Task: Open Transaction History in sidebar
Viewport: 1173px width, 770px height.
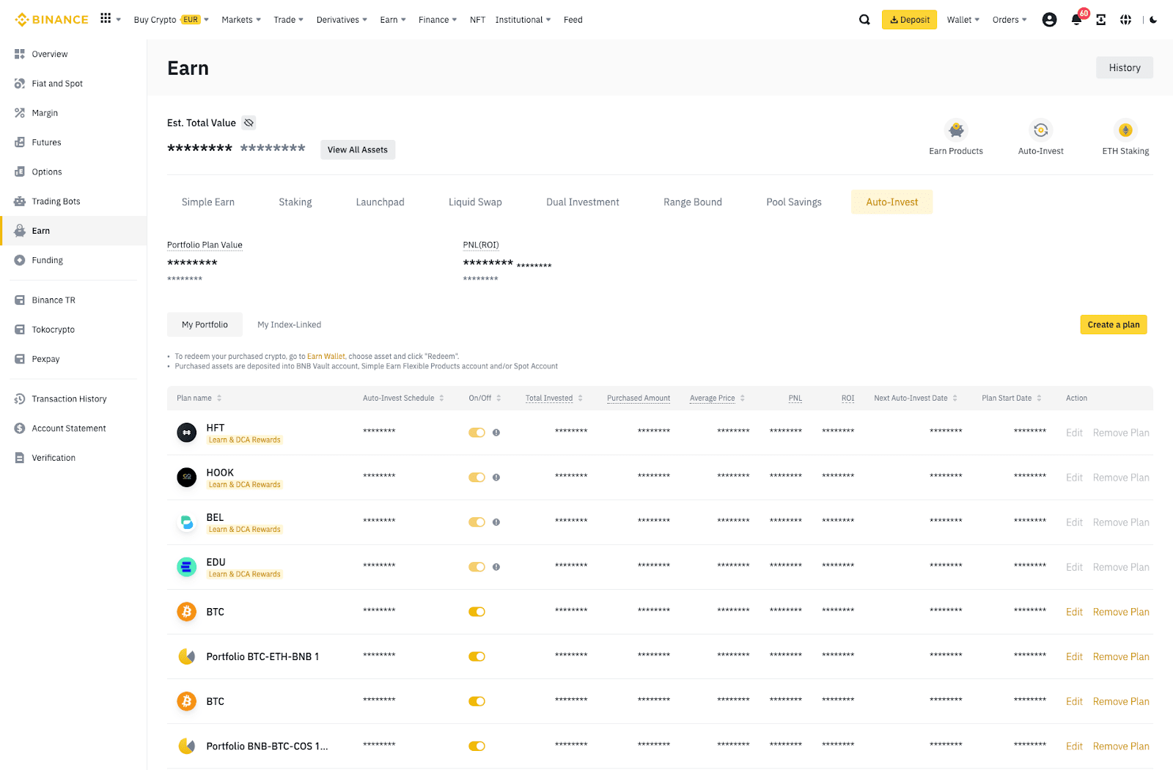Action: [x=73, y=399]
